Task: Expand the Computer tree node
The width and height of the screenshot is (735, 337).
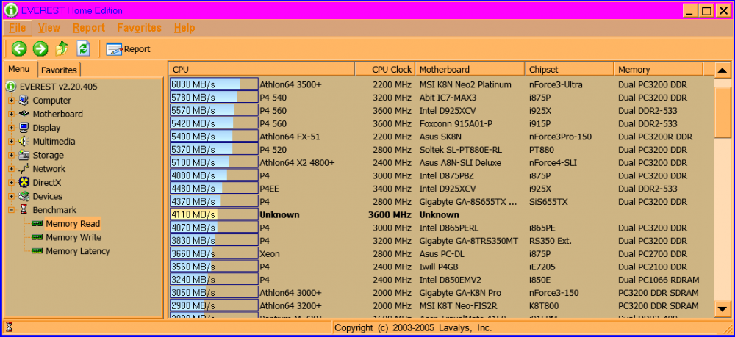Action: (x=11, y=101)
